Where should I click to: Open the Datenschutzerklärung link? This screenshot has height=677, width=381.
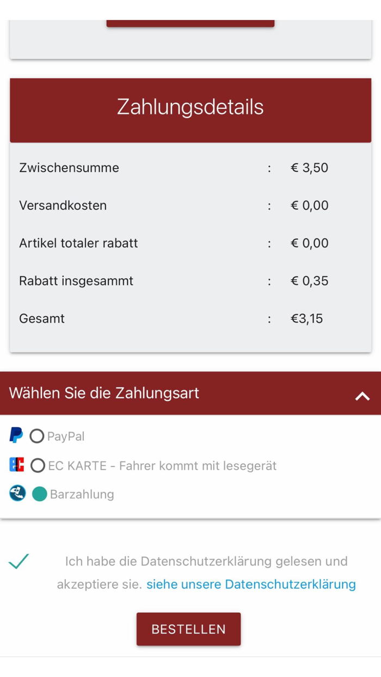[250, 584]
